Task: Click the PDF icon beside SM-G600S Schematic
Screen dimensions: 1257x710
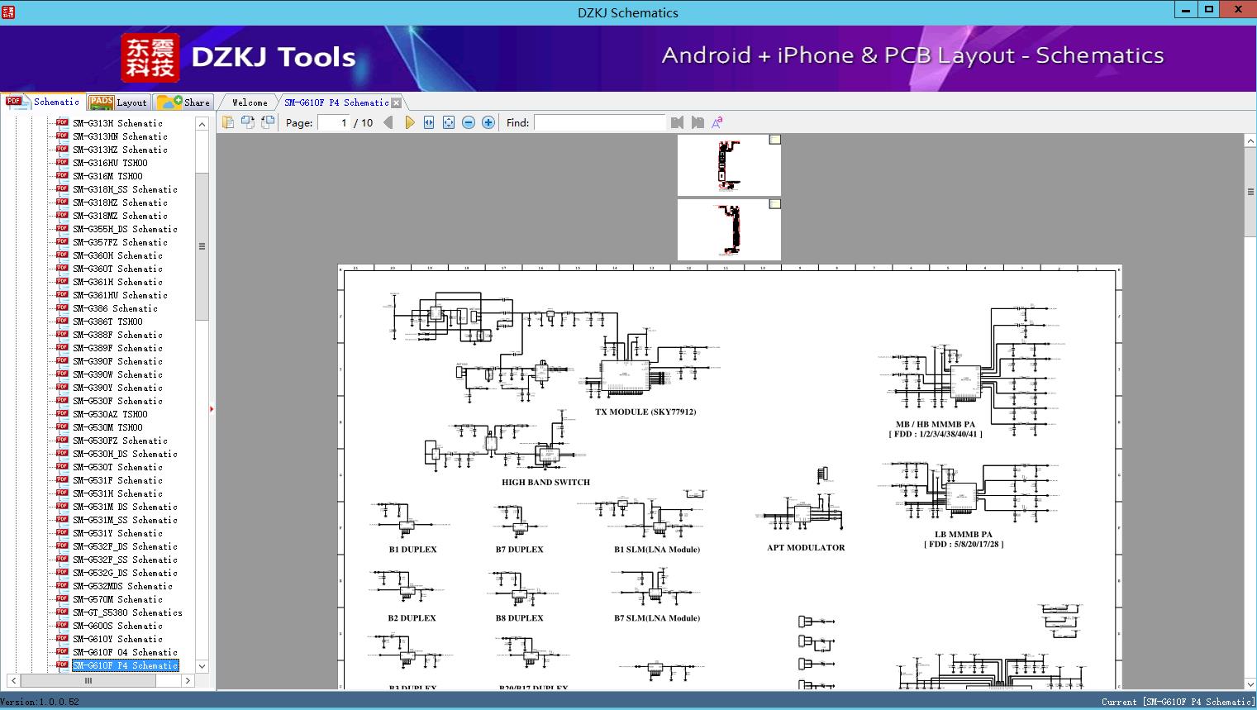Action: (62, 625)
